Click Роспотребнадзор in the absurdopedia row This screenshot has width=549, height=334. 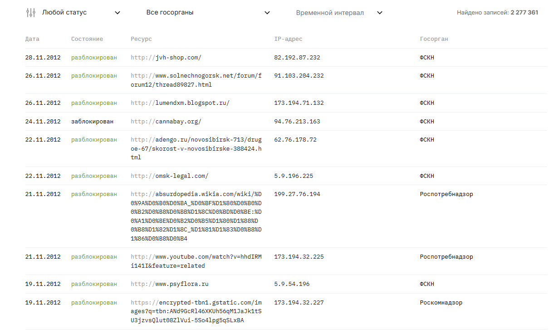[446, 194]
